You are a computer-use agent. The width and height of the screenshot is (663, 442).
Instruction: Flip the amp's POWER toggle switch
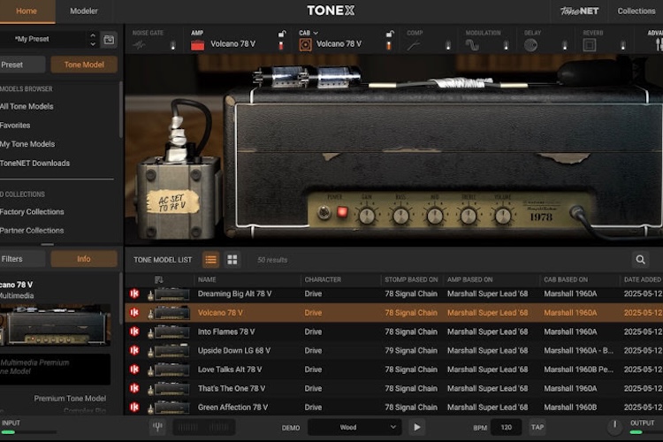(324, 212)
